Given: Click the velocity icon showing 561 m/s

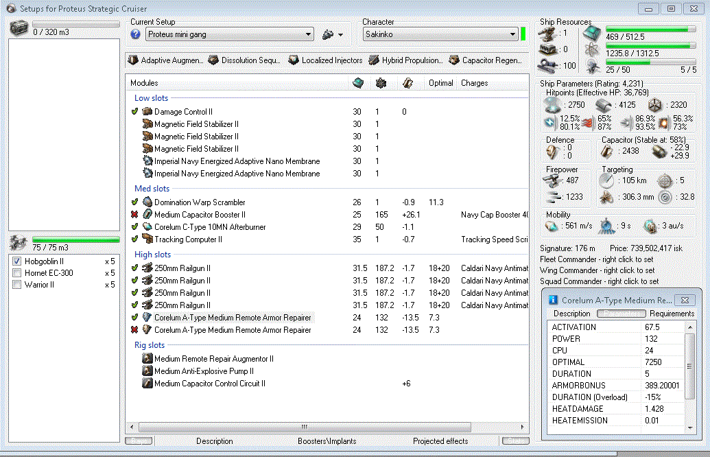Looking at the screenshot, I should pyautogui.click(x=552, y=226).
